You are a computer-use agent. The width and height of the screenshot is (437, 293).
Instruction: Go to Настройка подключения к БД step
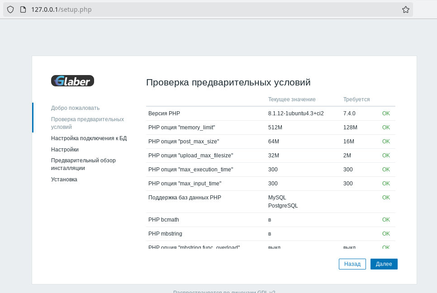click(x=89, y=138)
